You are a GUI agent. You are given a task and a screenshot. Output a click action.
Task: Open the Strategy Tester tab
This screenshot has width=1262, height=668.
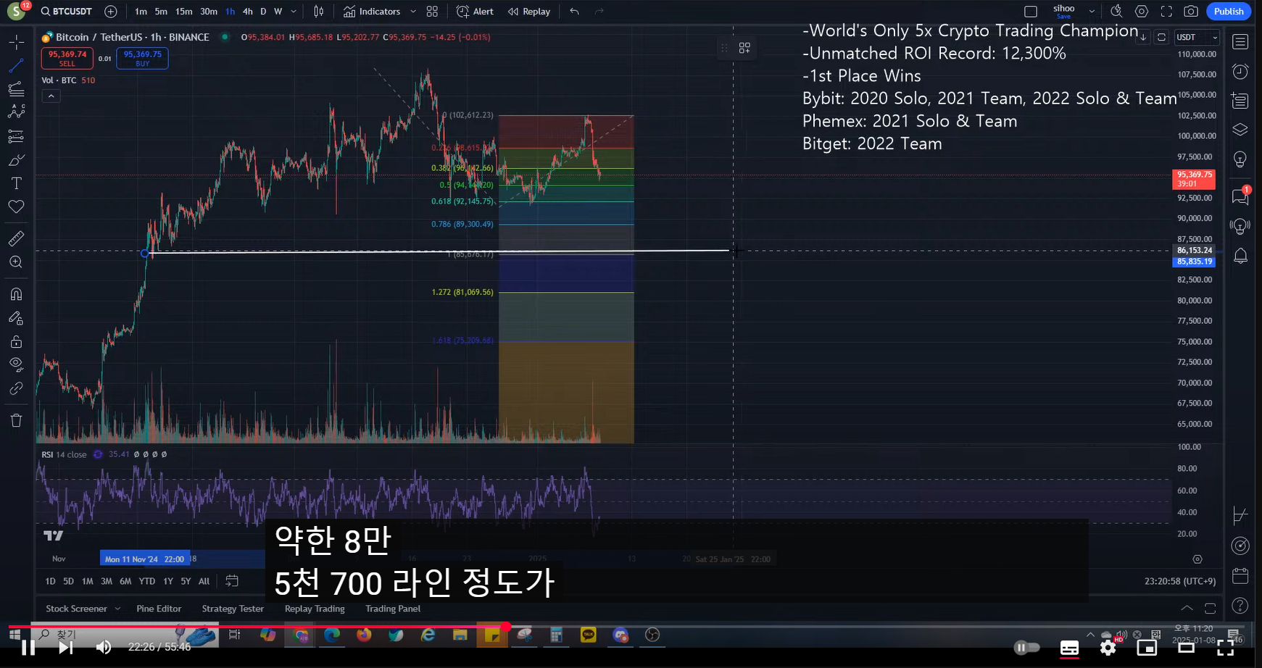click(x=233, y=609)
